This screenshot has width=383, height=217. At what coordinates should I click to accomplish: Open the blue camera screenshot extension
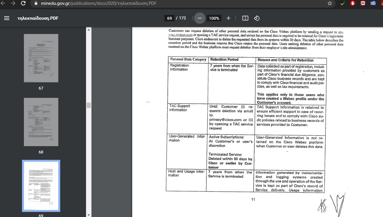[373, 3]
